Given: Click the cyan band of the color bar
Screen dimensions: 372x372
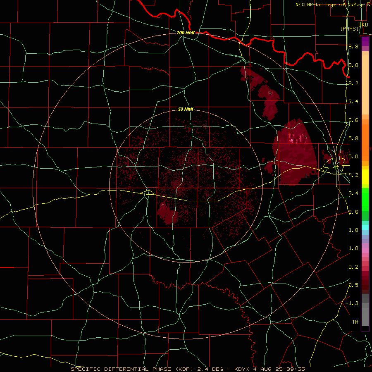Looking at the screenshot, I should click(365, 227).
